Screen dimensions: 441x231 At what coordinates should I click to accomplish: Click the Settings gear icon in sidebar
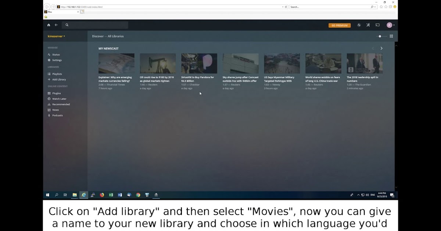click(49, 60)
